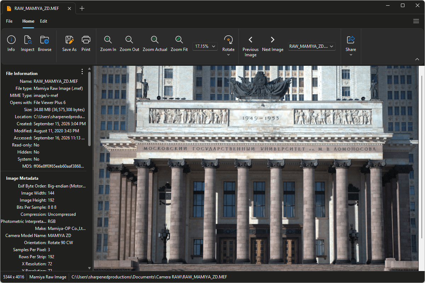The image size is (425, 283).
Task: Select the Bits Per Sample value 8 8 8
Action: [52, 207]
